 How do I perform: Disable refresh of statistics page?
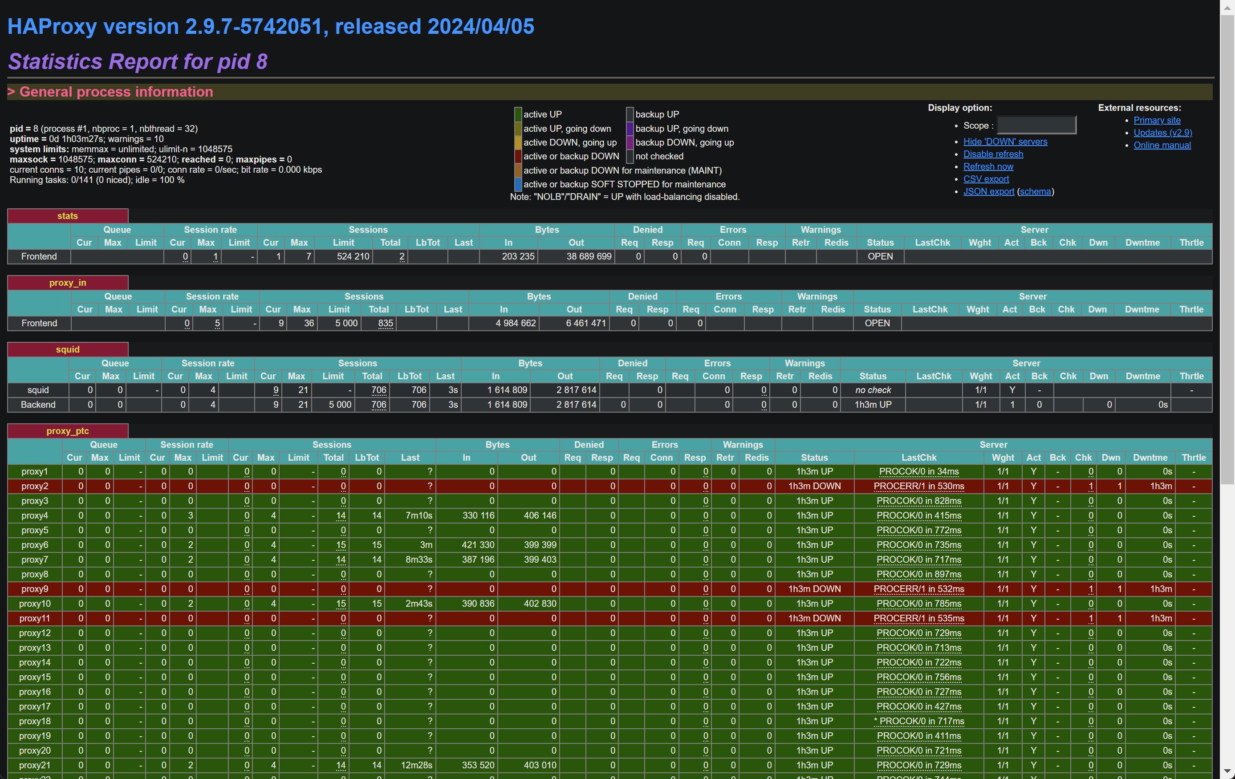(x=992, y=154)
